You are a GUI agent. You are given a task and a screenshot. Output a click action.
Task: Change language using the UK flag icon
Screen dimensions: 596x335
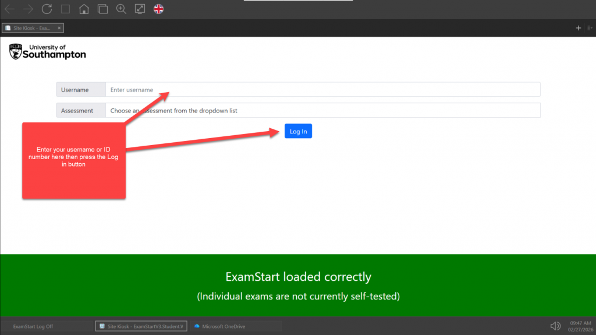158,9
